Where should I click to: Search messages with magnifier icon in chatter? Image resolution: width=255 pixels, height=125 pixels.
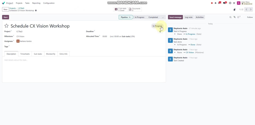click(x=231, y=17)
